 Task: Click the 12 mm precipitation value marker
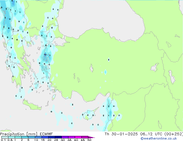(x=45, y=55)
